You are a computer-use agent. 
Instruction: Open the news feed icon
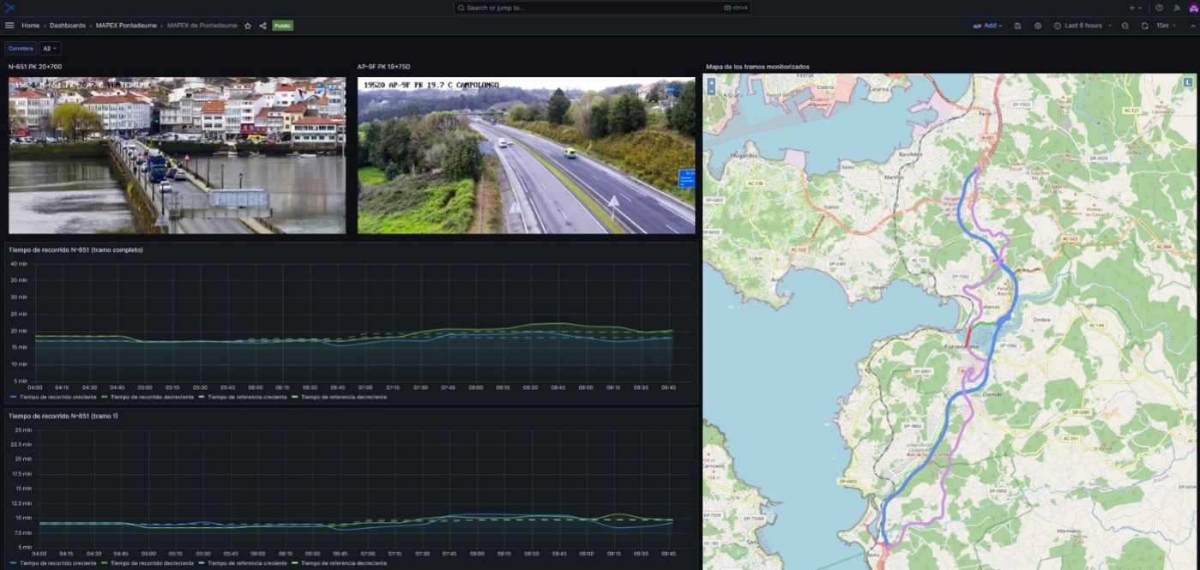[1177, 8]
